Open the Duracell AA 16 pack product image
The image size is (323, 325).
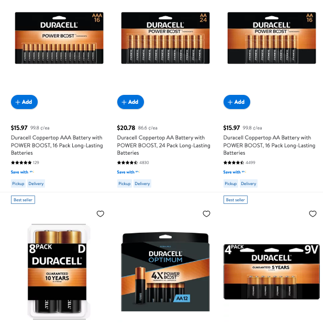(x=272, y=38)
